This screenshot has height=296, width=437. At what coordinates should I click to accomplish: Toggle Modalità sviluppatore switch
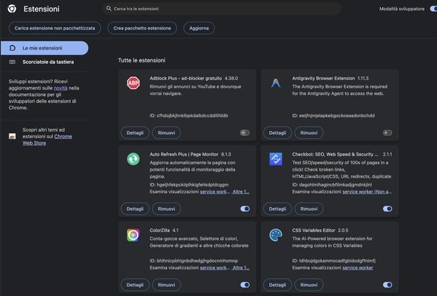coord(433,9)
